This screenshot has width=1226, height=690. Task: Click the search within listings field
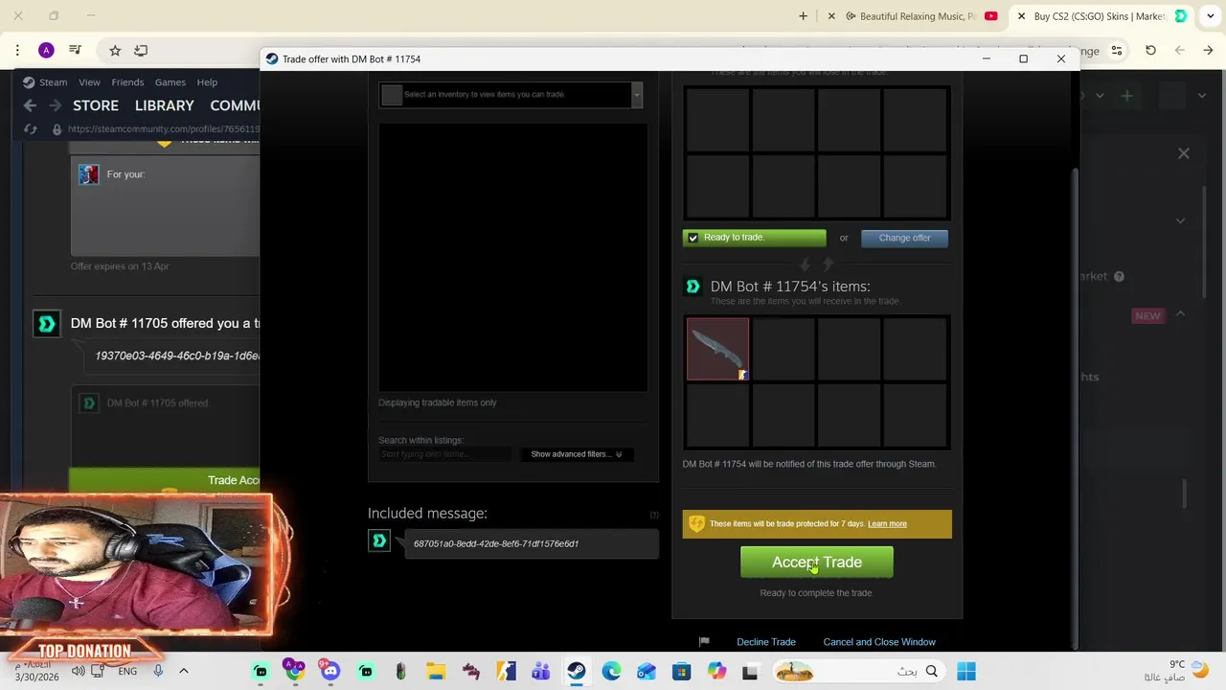coord(443,454)
